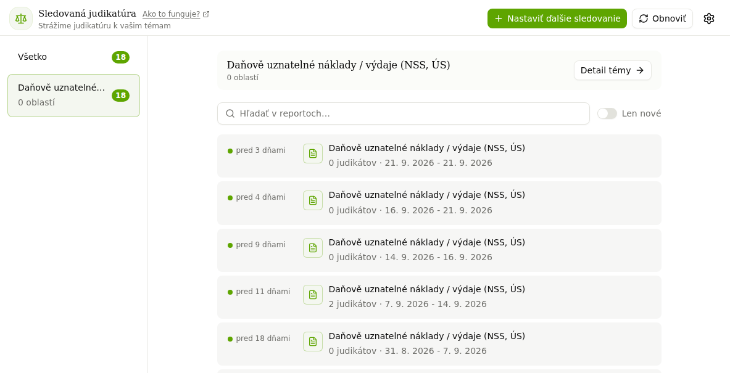Screen dimensions: 730x373
Task: Click the magnifier icon in the search field
Action: tap(230, 113)
